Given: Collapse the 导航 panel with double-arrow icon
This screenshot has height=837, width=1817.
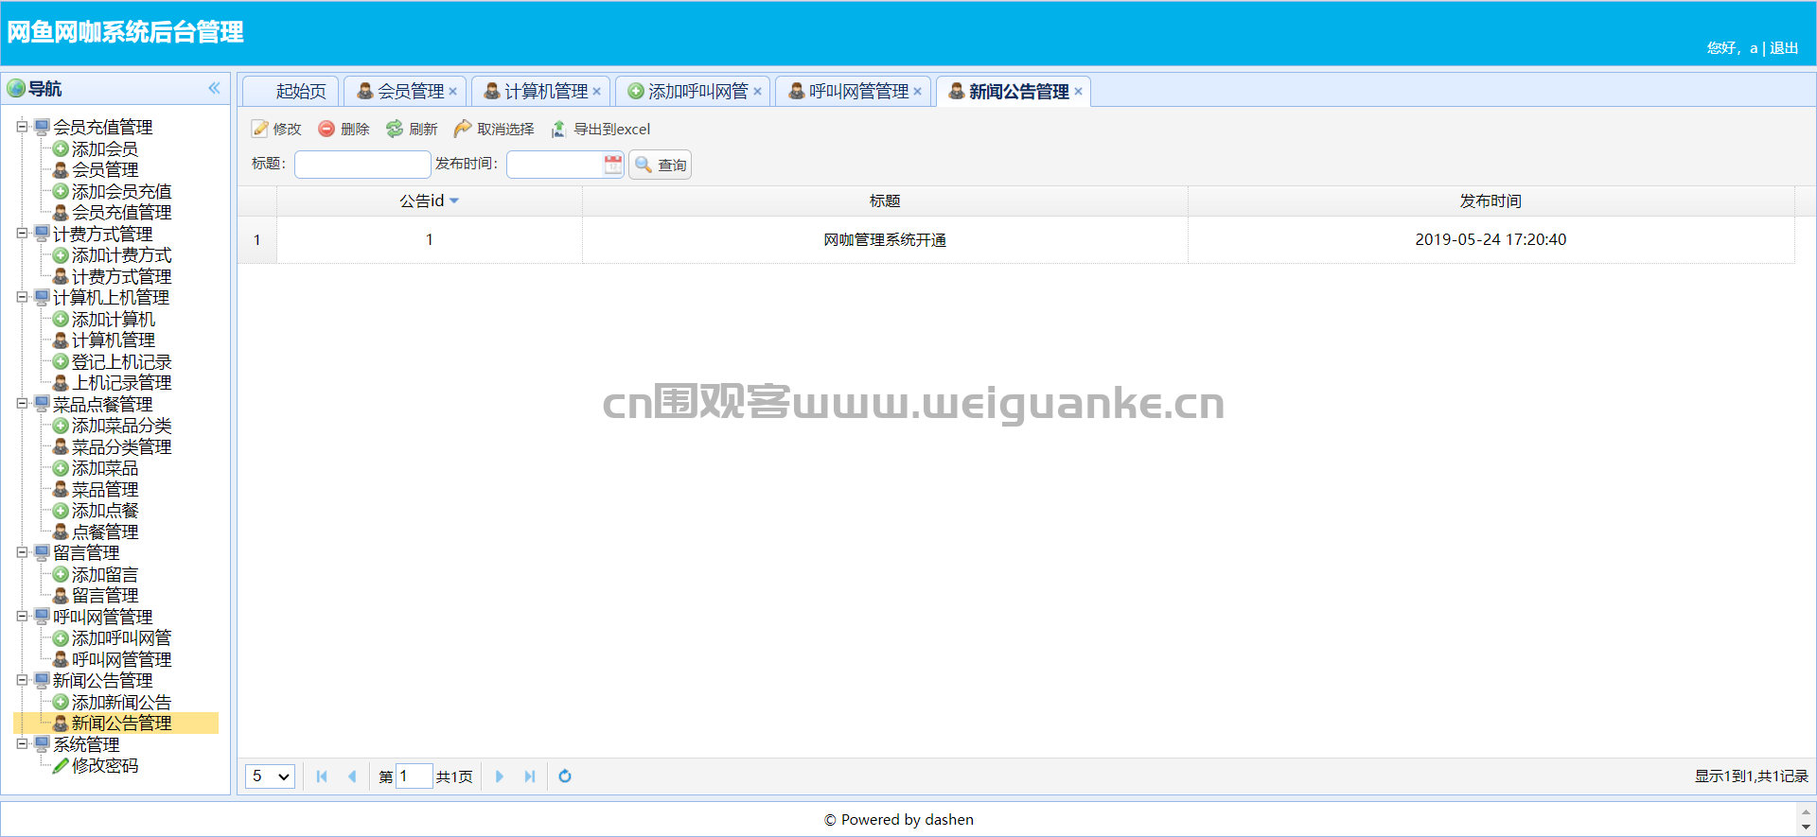Looking at the screenshot, I should point(215,88).
